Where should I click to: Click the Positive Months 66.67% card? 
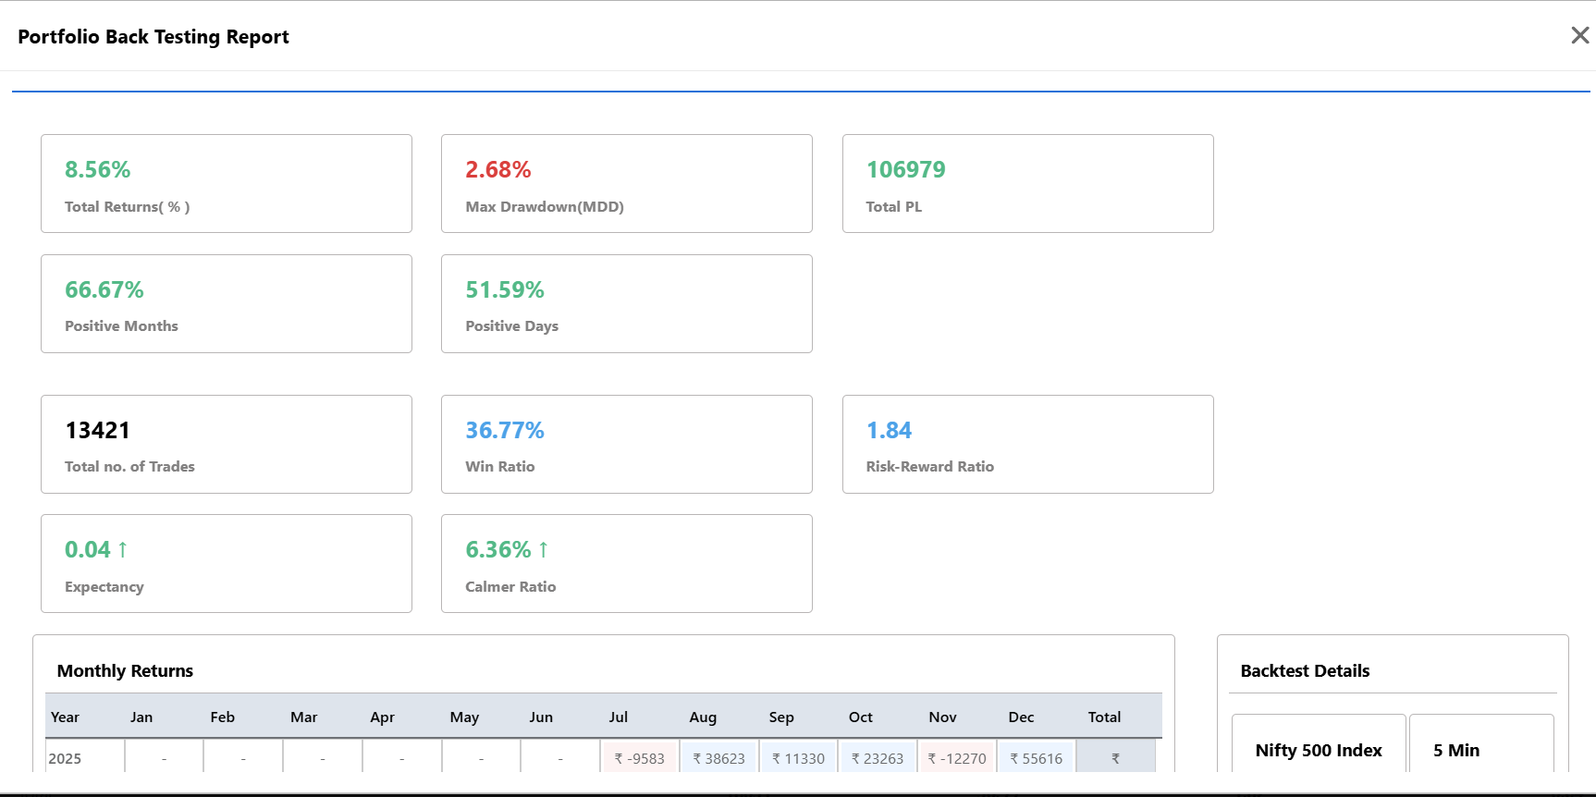[227, 303]
